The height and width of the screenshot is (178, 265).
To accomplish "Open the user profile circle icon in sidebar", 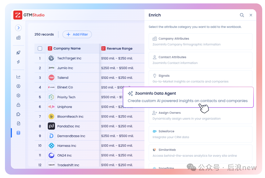I will pos(19,86).
